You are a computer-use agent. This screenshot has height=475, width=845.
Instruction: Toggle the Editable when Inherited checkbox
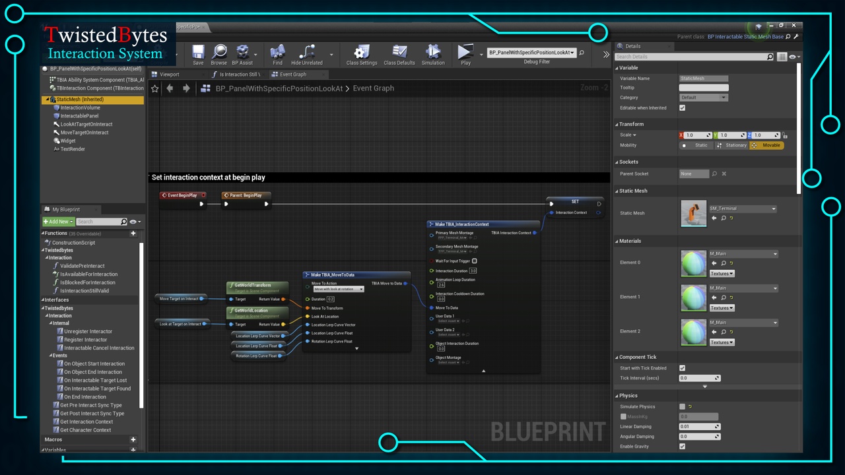pos(682,108)
